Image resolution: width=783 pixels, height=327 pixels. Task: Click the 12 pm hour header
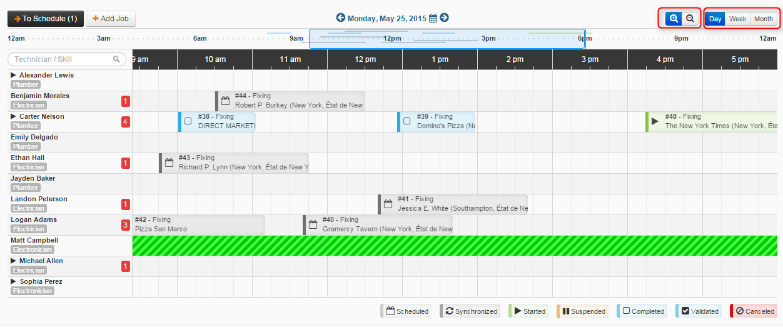(x=365, y=59)
